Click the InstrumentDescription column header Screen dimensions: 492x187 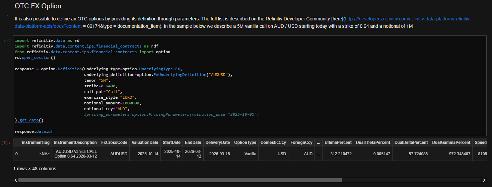coord(75,143)
